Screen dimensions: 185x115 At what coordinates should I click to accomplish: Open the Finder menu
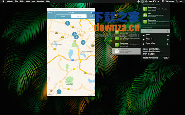[10, 2]
